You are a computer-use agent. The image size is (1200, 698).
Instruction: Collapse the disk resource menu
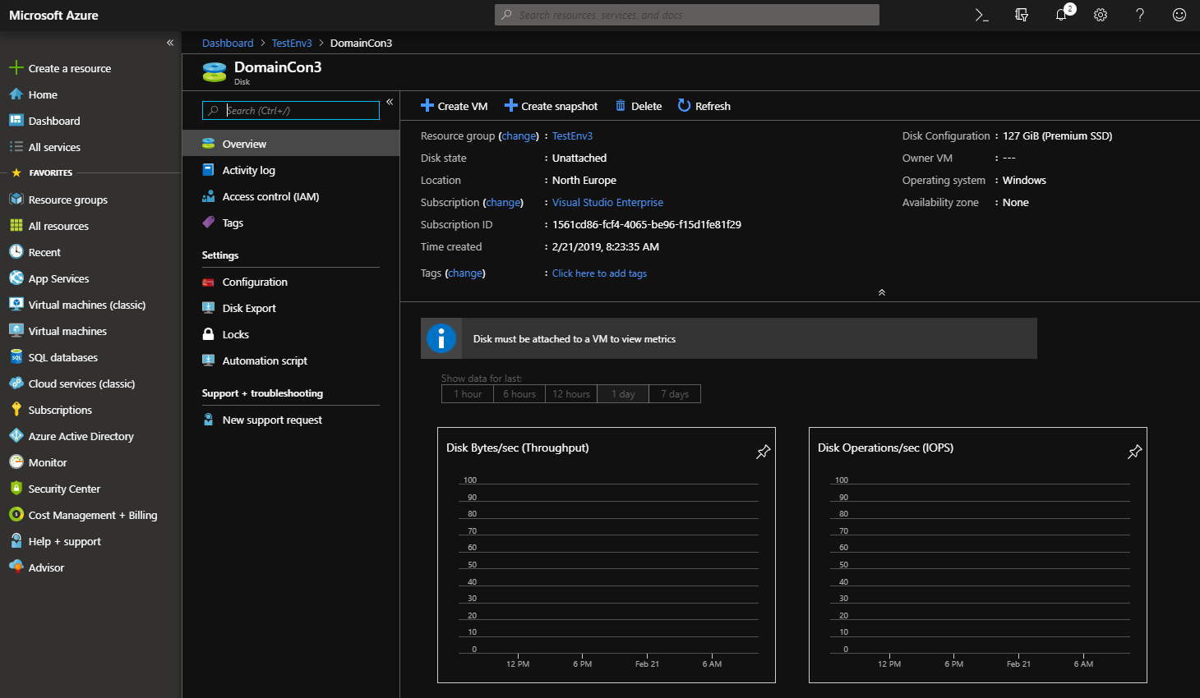pos(390,102)
